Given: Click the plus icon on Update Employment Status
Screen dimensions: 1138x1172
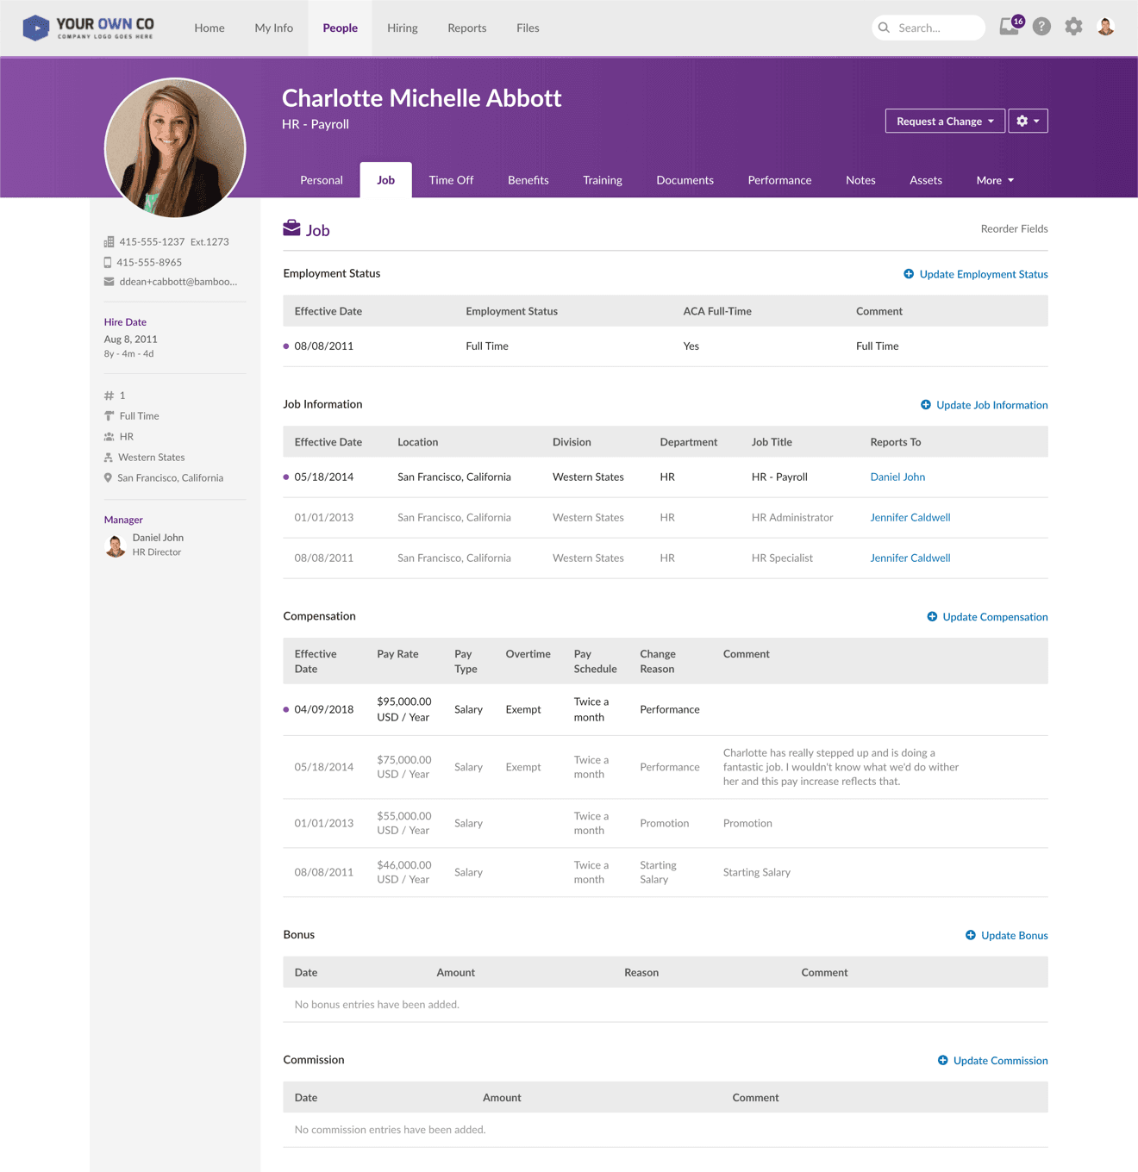Looking at the screenshot, I should click(x=909, y=273).
